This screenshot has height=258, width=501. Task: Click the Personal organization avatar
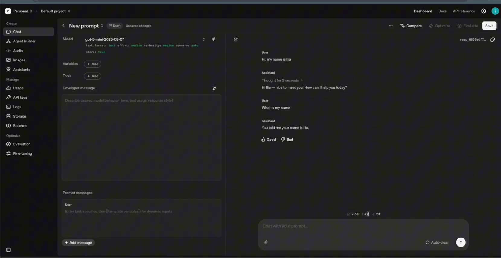pyautogui.click(x=8, y=11)
